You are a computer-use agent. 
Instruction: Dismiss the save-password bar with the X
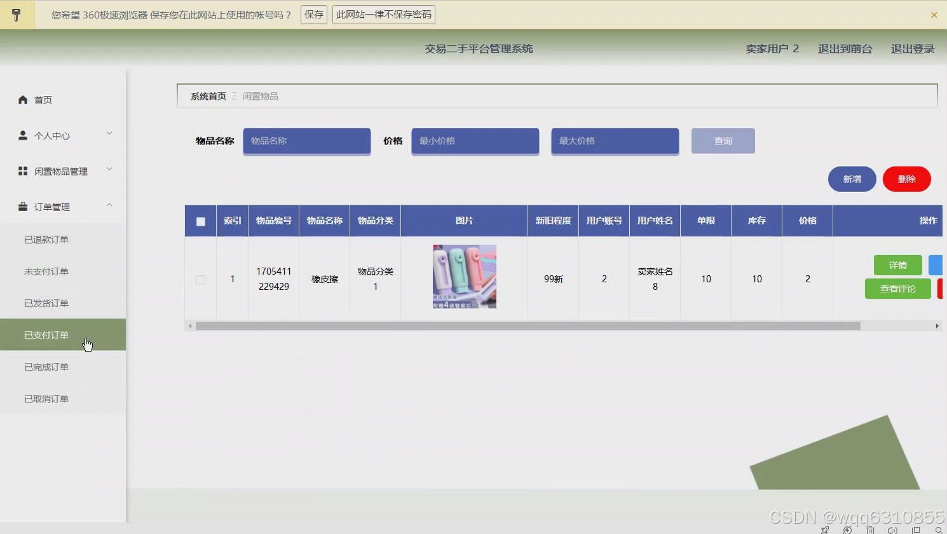pos(934,15)
